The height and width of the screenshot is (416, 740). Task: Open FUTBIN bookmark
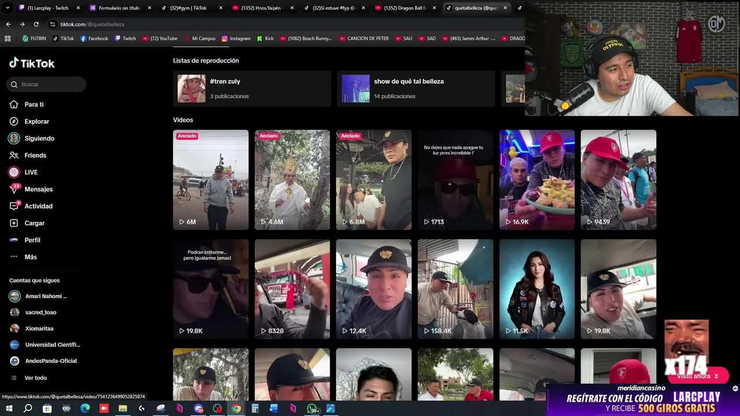34,38
